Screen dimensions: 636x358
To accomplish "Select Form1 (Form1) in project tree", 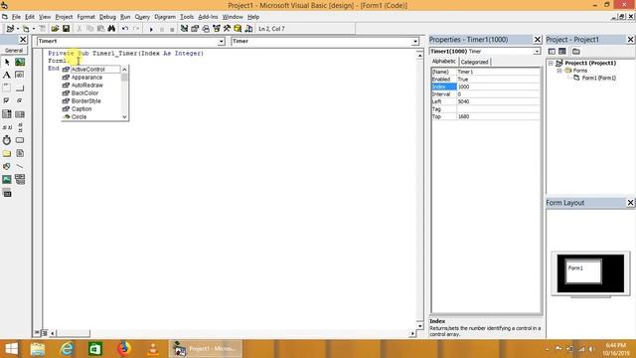I will click(598, 78).
